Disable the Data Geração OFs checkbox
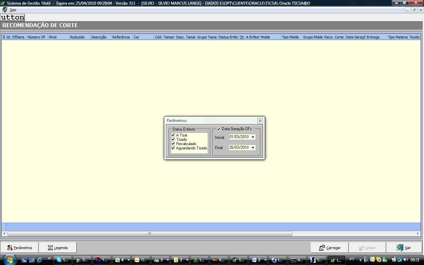This screenshot has width=424, height=265. pyautogui.click(x=219, y=129)
